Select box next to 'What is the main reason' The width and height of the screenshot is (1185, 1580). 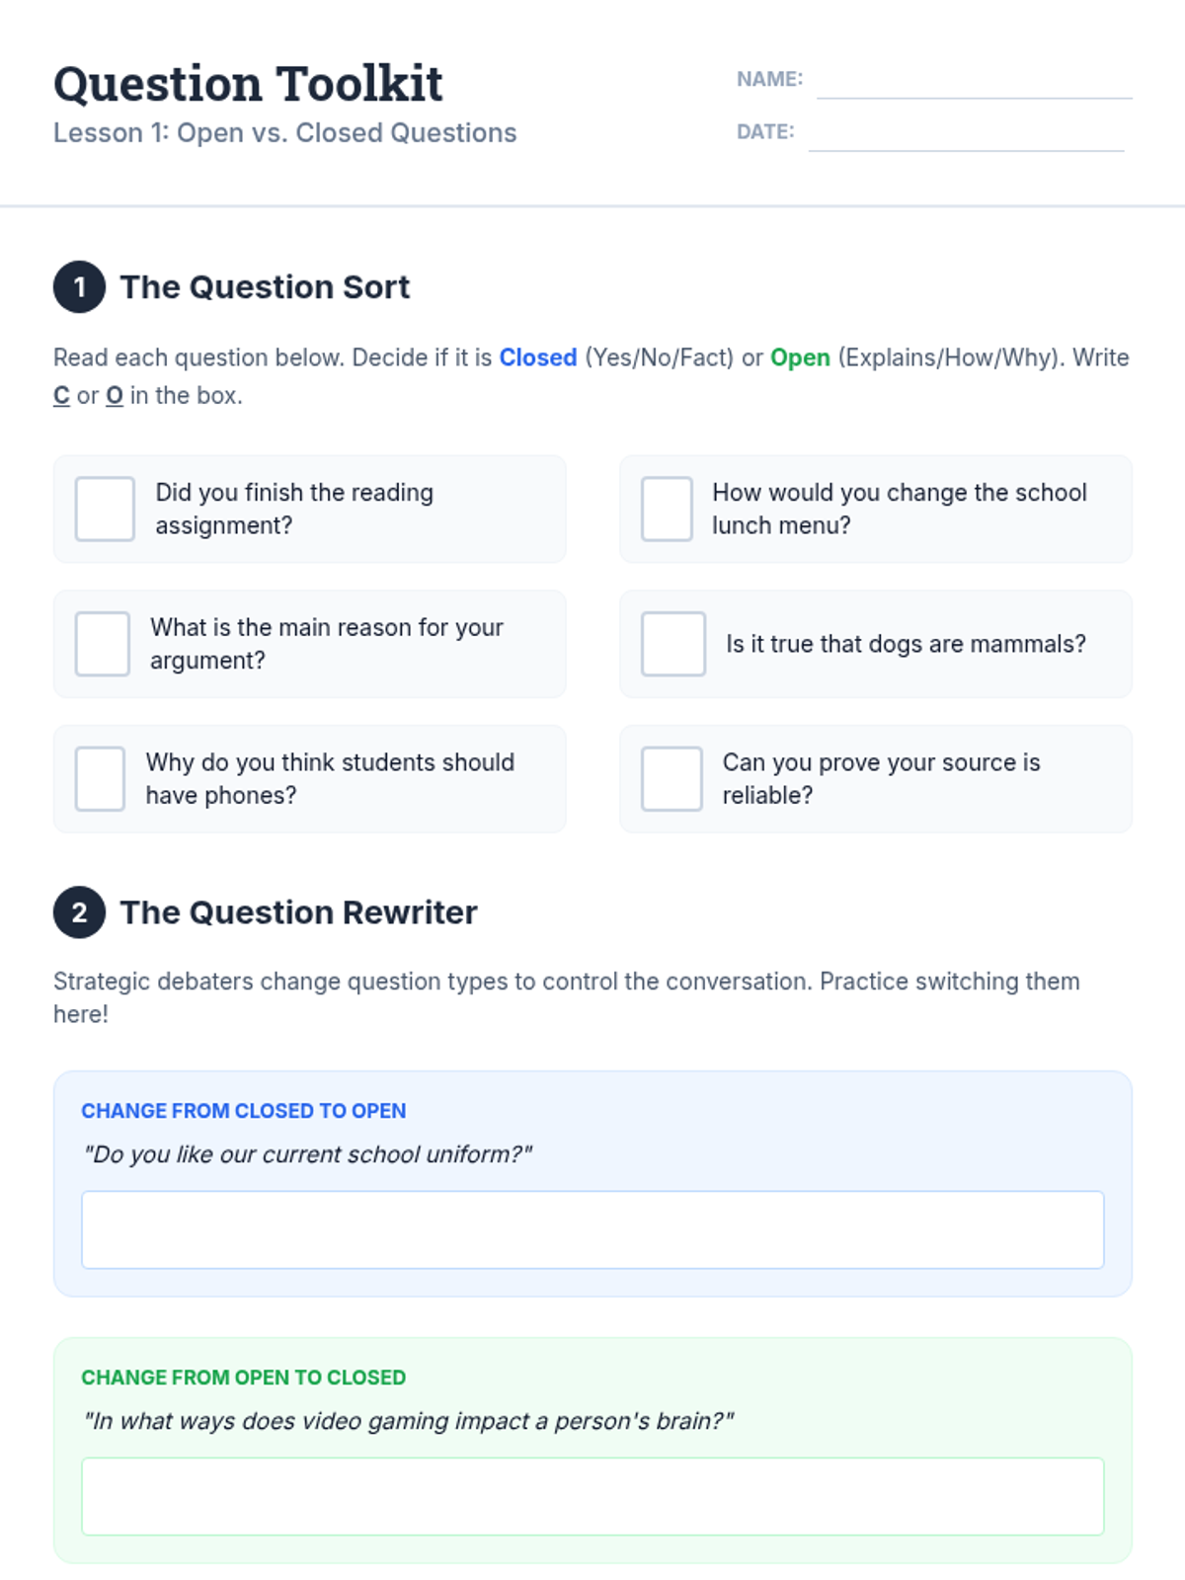click(x=103, y=644)
